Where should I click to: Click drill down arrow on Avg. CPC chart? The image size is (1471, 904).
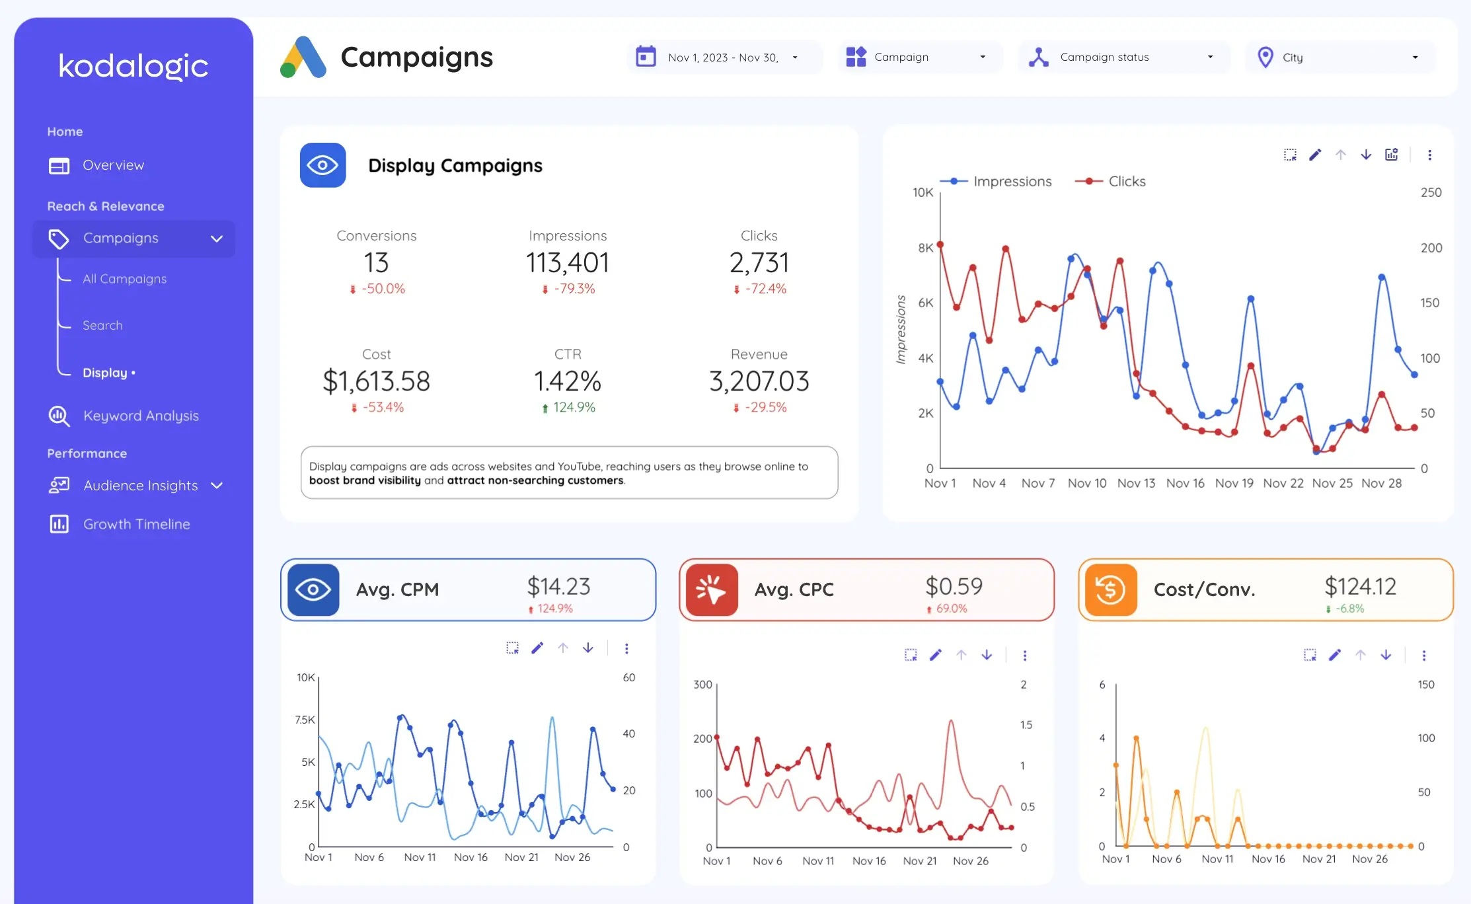987,655
